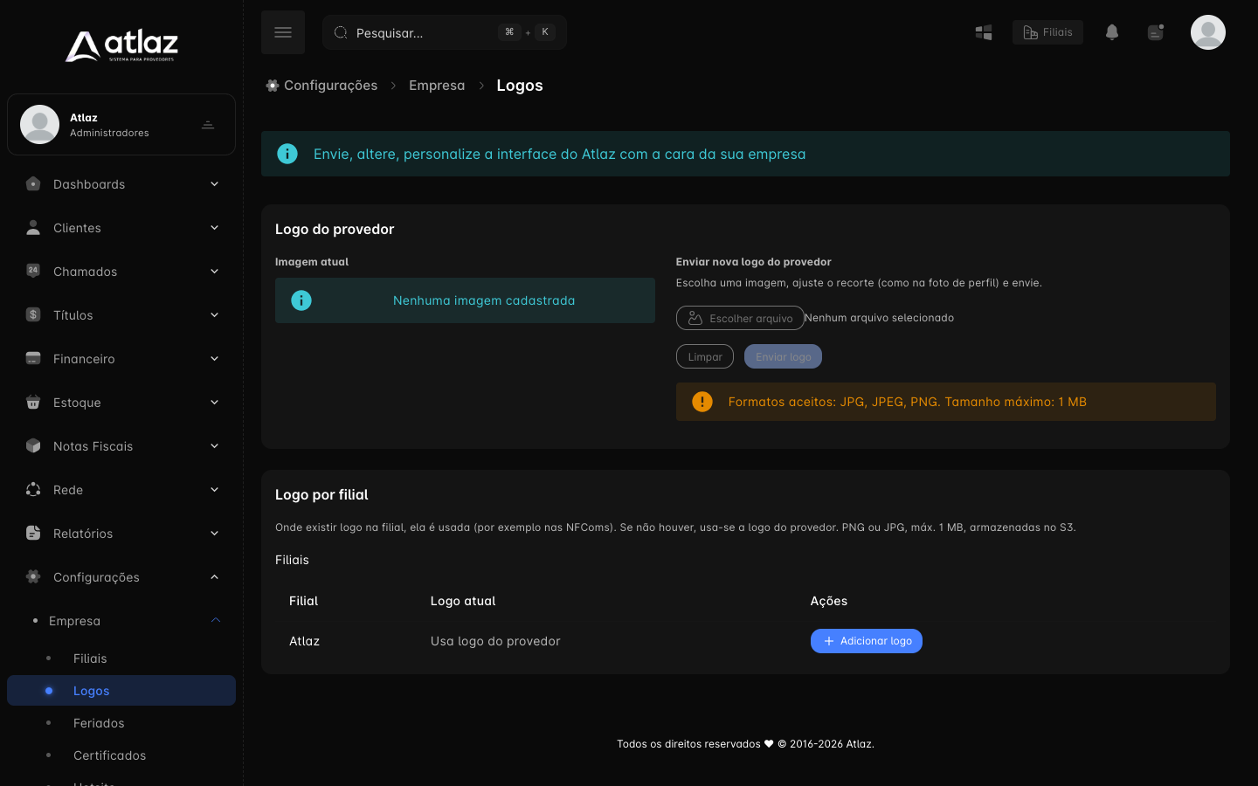This screenshot has width=1258, height=786.
Task: Collapse the Empresa submenu chevron
Action: (215, 620)
